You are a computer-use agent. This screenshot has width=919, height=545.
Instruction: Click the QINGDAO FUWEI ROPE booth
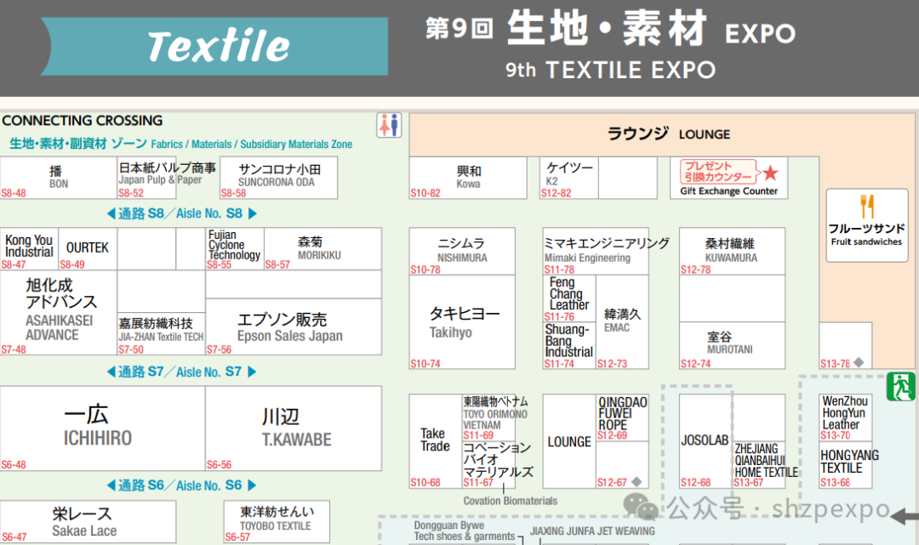click(622, 417)
